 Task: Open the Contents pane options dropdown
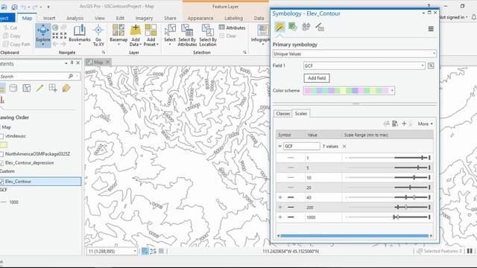(66, 63)
